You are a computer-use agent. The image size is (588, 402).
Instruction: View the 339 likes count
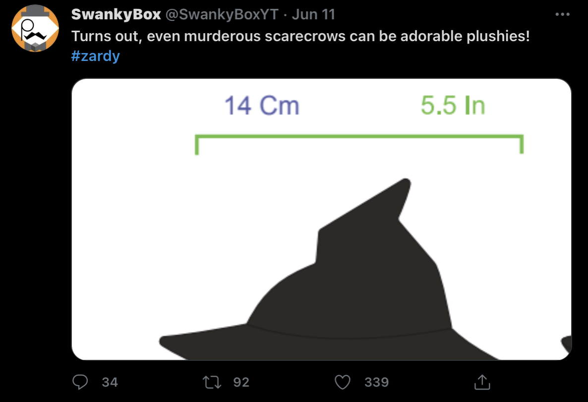(x=376, y=382)
